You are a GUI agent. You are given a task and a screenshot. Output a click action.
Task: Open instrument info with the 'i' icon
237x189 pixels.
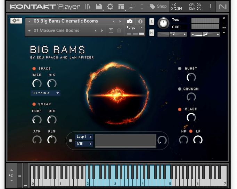[x=140, y=21]
